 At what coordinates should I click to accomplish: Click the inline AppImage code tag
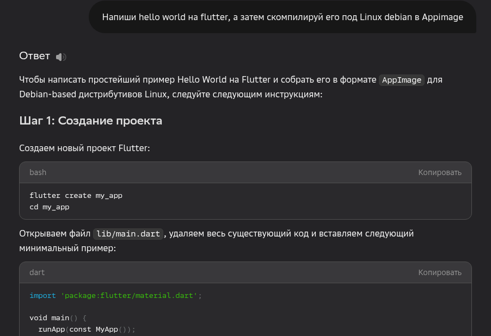(401, 80)
